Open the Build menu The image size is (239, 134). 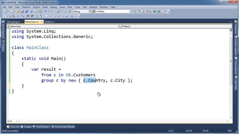click(x=45, y=7)
